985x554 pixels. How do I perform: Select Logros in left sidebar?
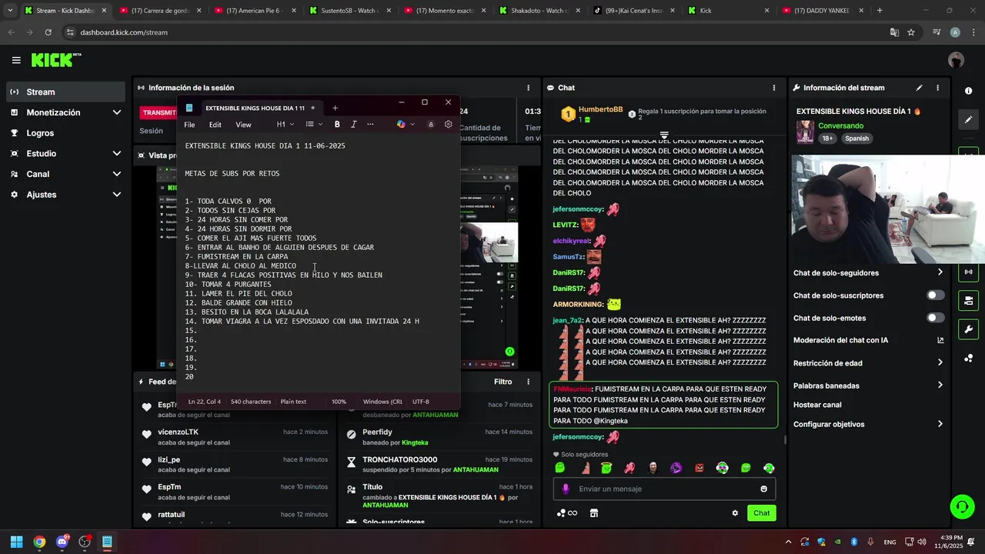(x=65, y=133)
